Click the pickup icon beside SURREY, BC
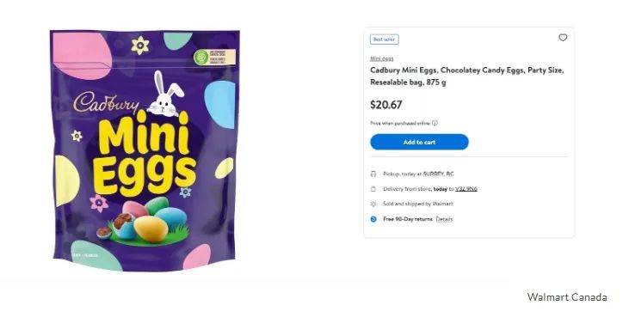 [x=373, y=174]
